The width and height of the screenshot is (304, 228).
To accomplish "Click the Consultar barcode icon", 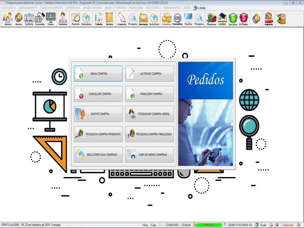I will (177, 19).
